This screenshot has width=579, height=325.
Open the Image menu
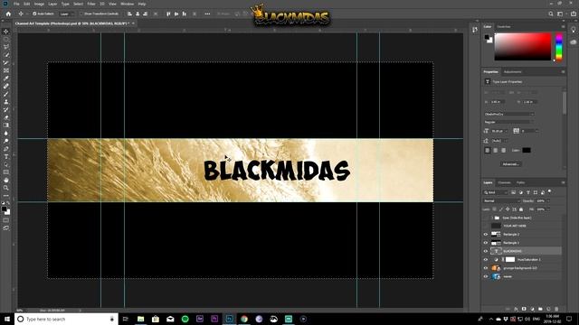tap(39, 4)
